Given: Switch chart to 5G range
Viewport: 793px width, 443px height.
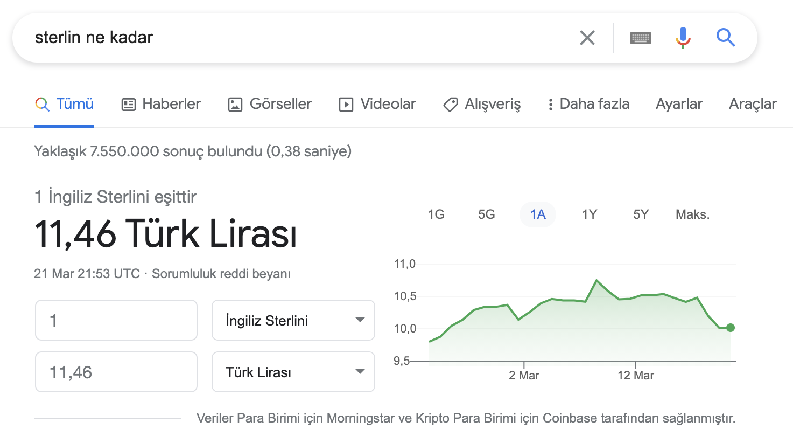Looking at the screenshot, I should click(486, 214).
